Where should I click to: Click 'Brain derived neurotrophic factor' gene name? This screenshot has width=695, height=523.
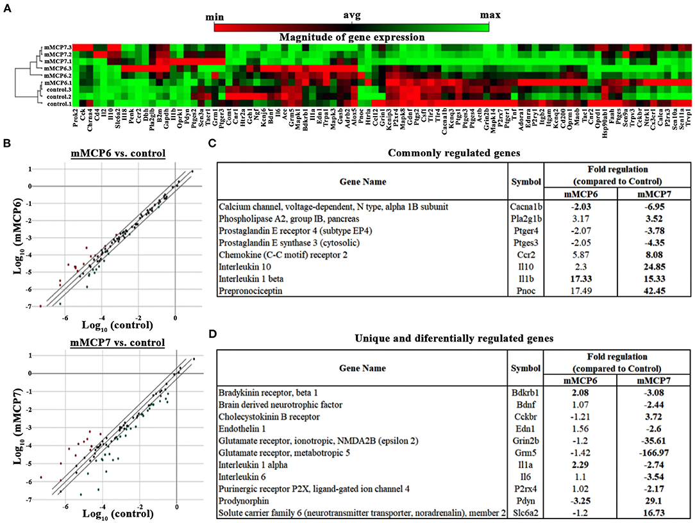[x=281, y=404]
